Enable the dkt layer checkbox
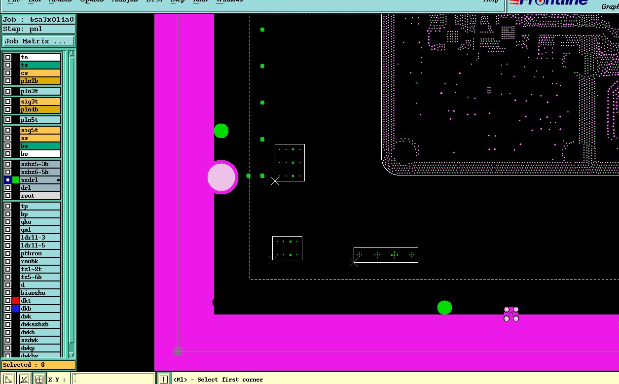619x384 pixels. point(8,301)
